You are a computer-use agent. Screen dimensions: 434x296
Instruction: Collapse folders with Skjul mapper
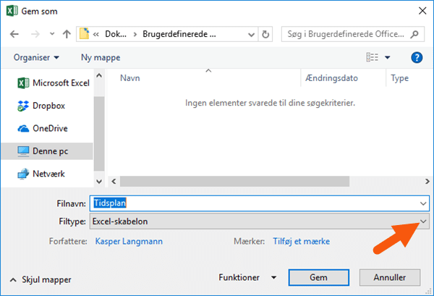click(x=41, y=280)
